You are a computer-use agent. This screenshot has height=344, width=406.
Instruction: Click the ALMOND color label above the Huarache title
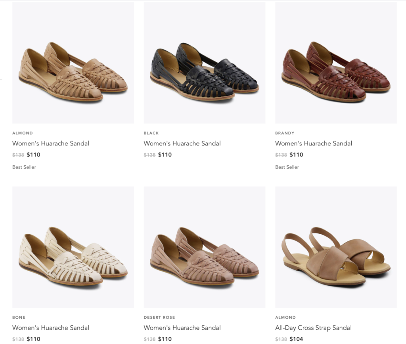[23, 133]
